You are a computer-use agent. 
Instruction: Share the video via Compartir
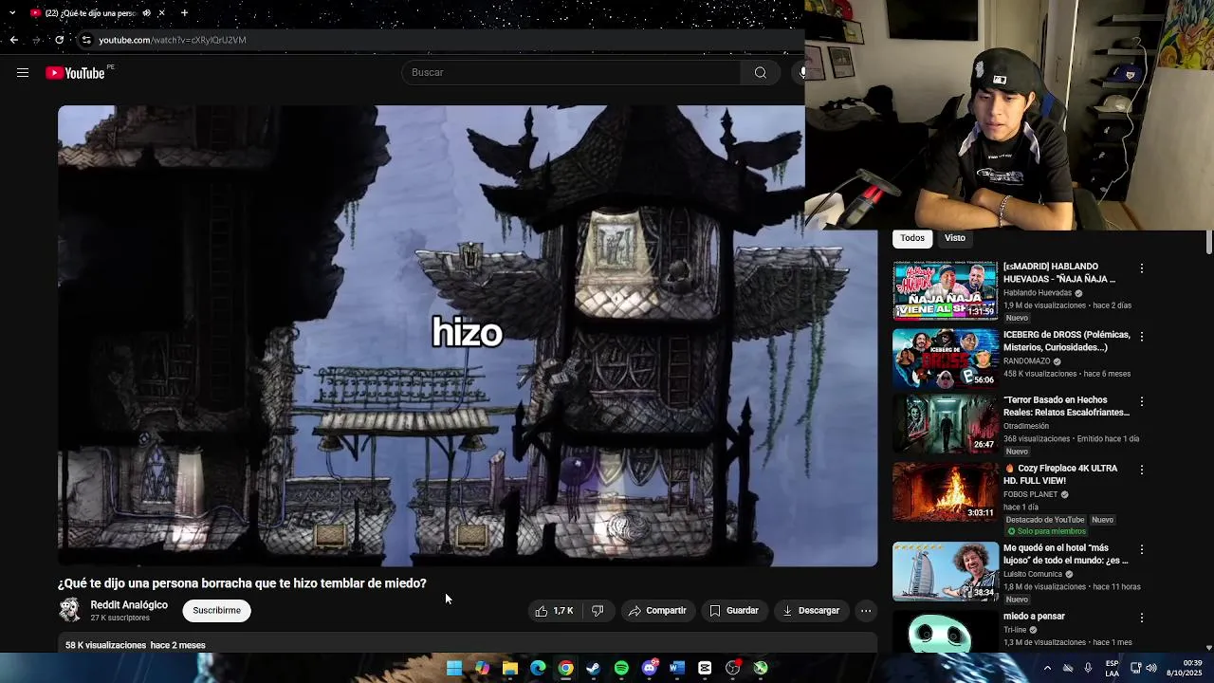[657, 611]
